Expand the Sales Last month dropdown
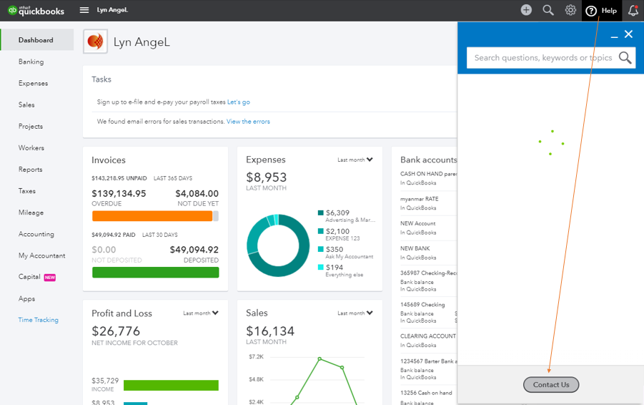 pyautogui.click(x=355, y=313)
